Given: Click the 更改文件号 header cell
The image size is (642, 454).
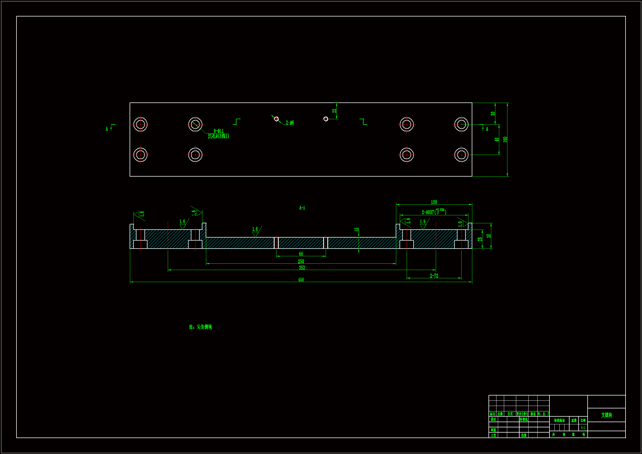Looking at the screenshot, I should (522, 414).
